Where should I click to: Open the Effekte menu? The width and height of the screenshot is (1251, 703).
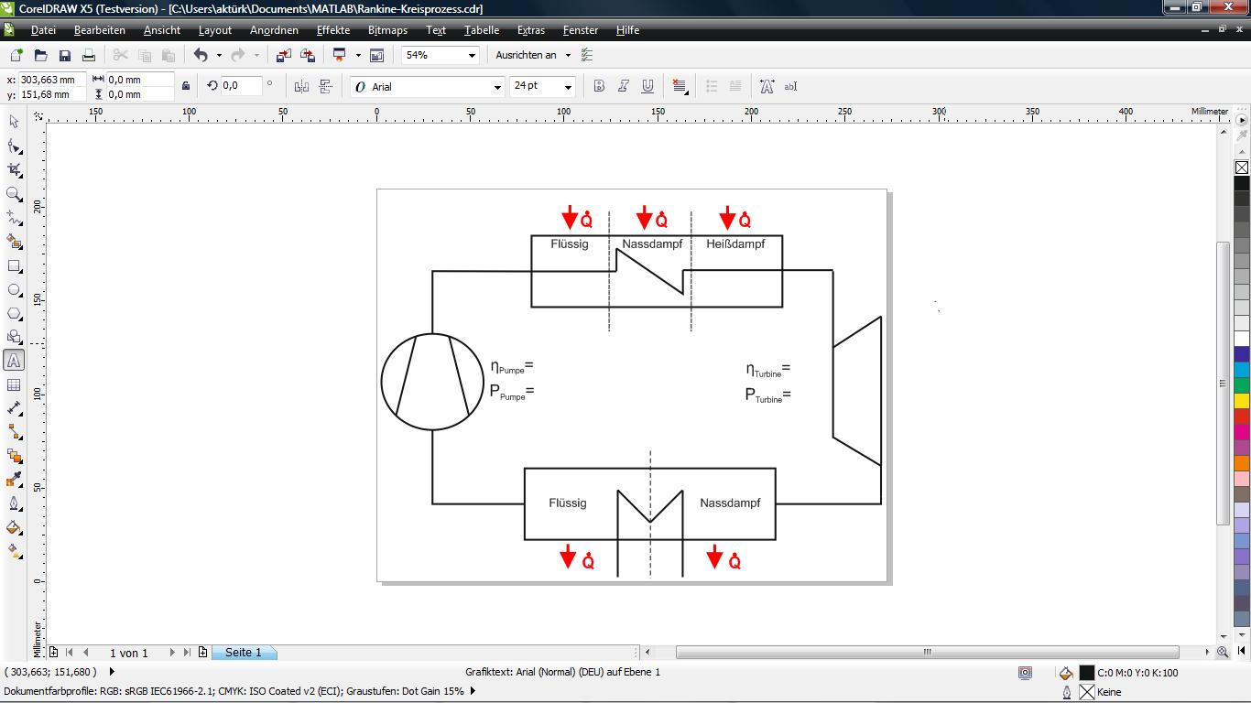(x=332, y=30)
